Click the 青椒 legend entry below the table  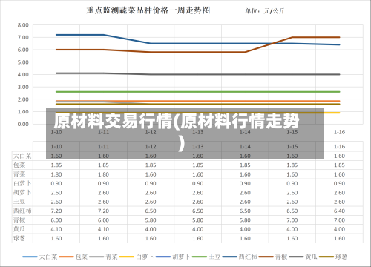pos(273,257)
